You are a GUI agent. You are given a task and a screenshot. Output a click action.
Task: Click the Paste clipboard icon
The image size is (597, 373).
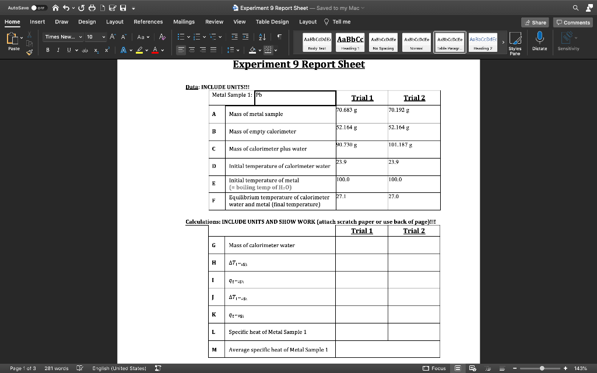point(12,38)
